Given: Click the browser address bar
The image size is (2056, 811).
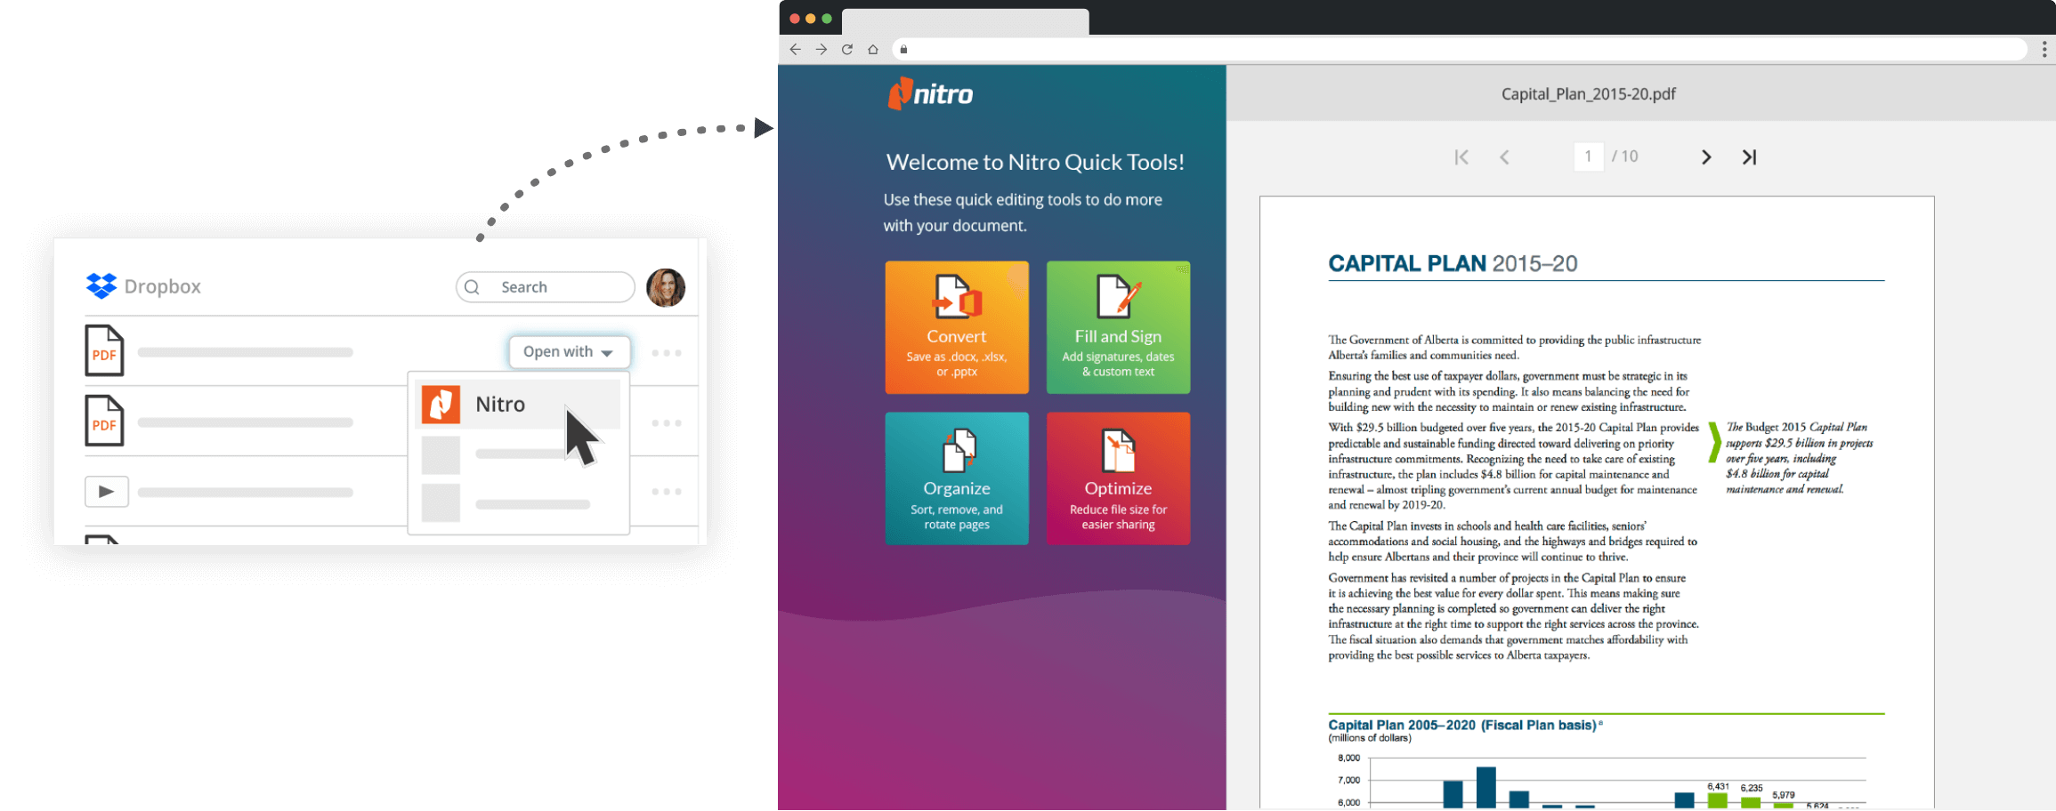Looking at the screenshot, I should tap(1460, 49).
